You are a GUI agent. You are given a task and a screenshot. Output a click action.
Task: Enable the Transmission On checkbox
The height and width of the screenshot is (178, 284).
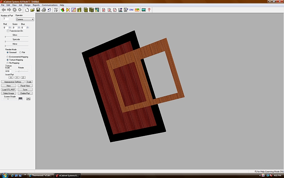pyautogui.click(x=8, y=31)
